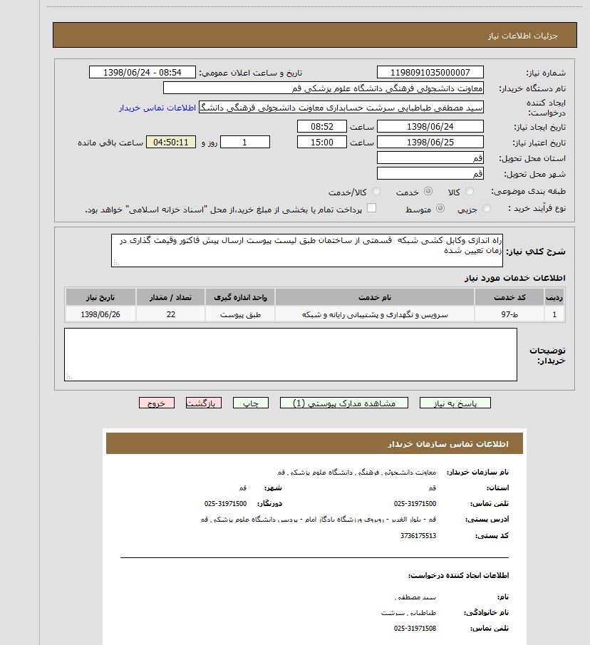Choose the کالا/خدمت radio option
Screen dimensions: 590x645
pyautogui.click(x=376, y=192)
